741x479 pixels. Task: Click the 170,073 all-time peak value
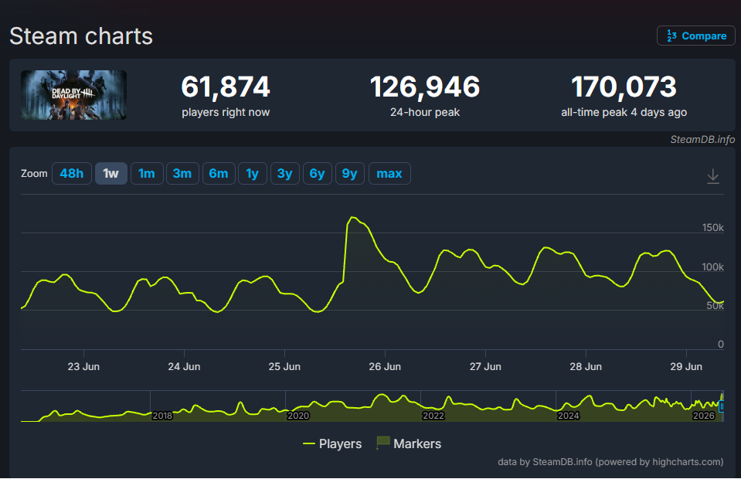624,87
